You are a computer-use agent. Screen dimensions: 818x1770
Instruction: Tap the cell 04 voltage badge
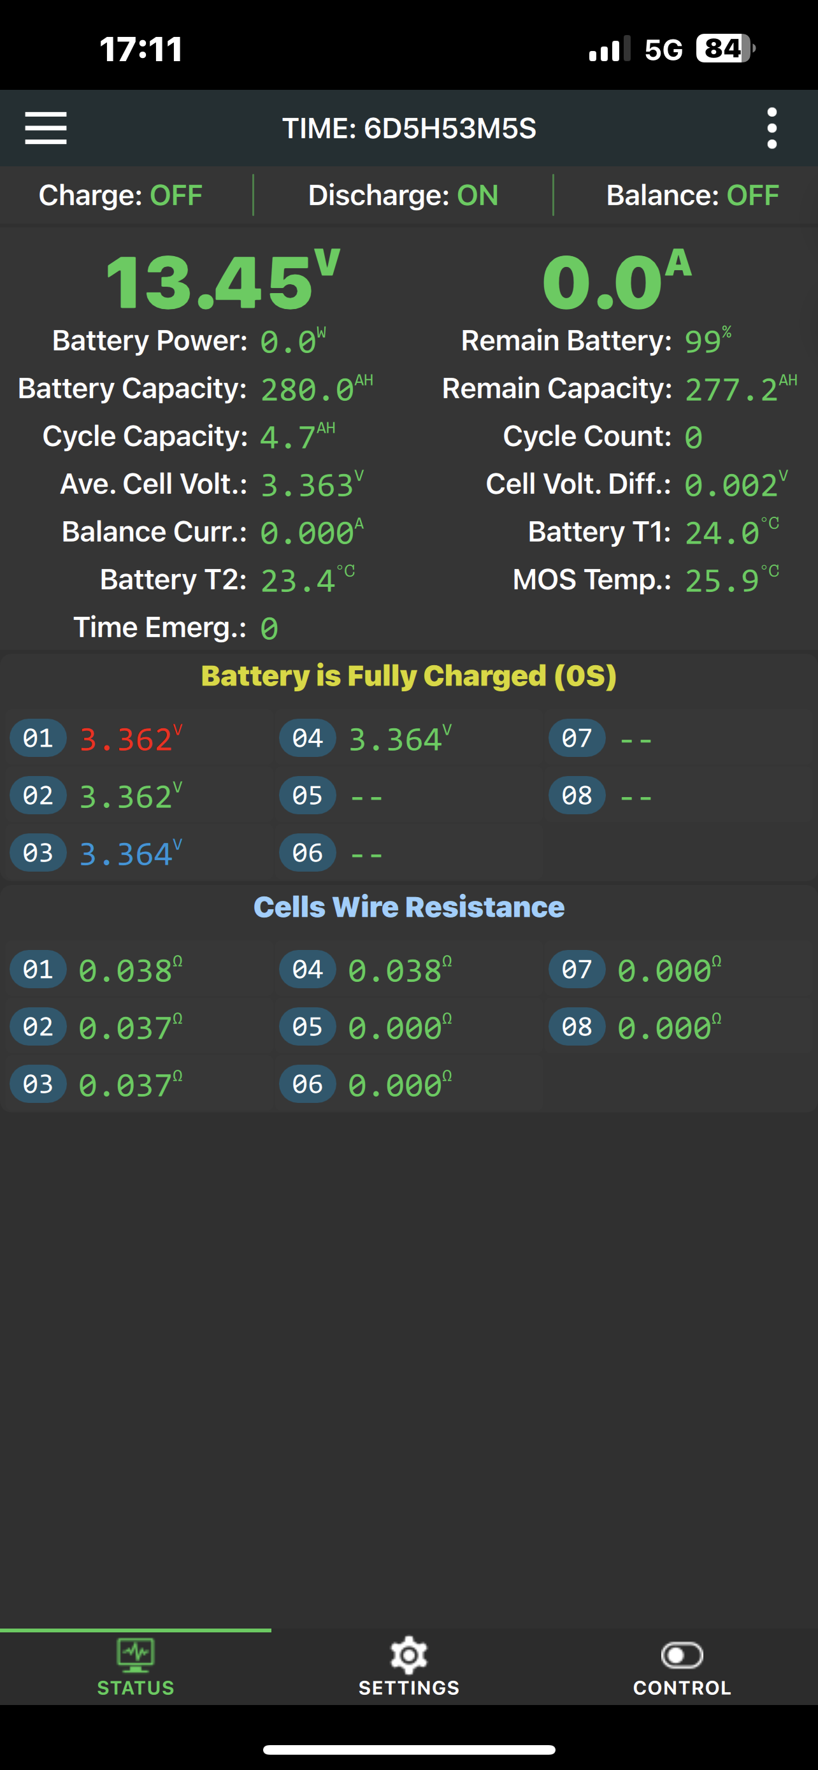point(307,738)
